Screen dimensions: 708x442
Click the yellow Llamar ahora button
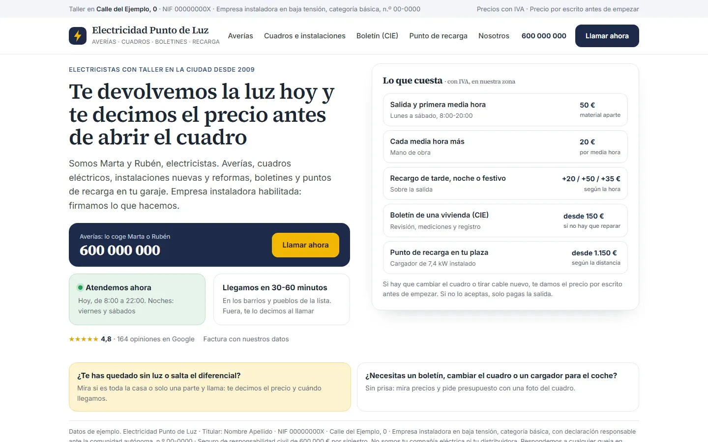[x=305, y=245]
